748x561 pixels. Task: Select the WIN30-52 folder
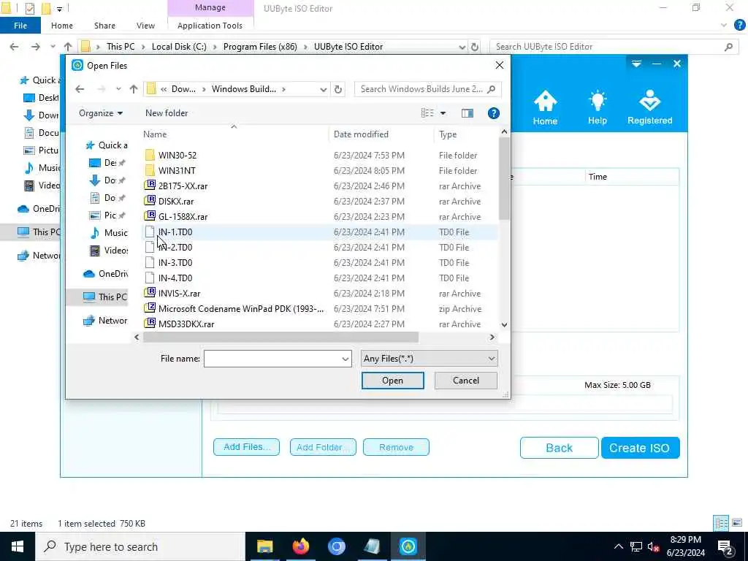(x=178, y=155)
